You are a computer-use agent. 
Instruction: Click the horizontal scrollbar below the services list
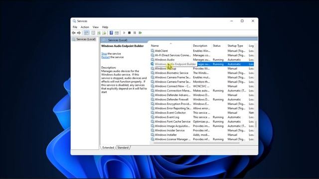point(196,143)
